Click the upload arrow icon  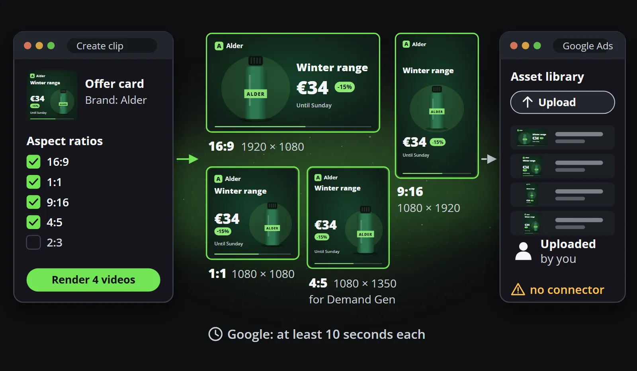pos(528,102)
